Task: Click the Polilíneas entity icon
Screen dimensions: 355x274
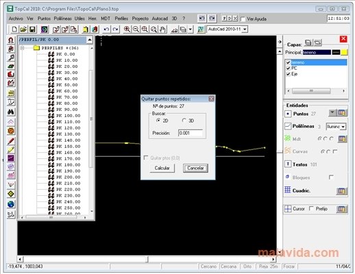Action: click(x=288, y=126)
